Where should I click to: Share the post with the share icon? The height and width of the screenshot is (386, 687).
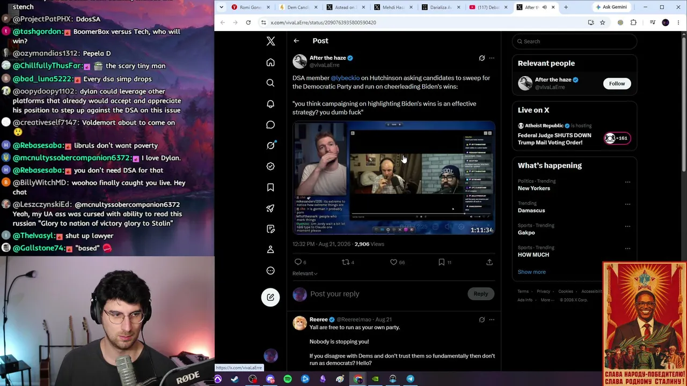[489, 262]
